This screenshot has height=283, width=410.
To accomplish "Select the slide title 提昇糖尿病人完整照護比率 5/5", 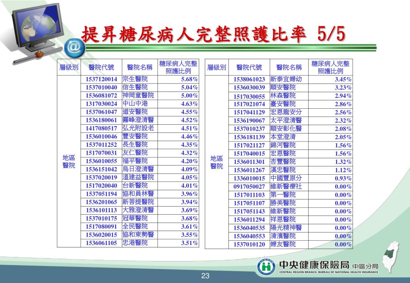I will pyautogui.click(x=214, y=34).
